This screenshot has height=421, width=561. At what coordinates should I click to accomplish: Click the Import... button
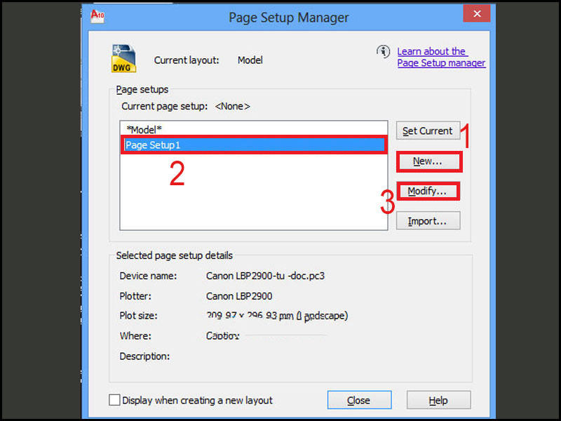pos(428,220)
